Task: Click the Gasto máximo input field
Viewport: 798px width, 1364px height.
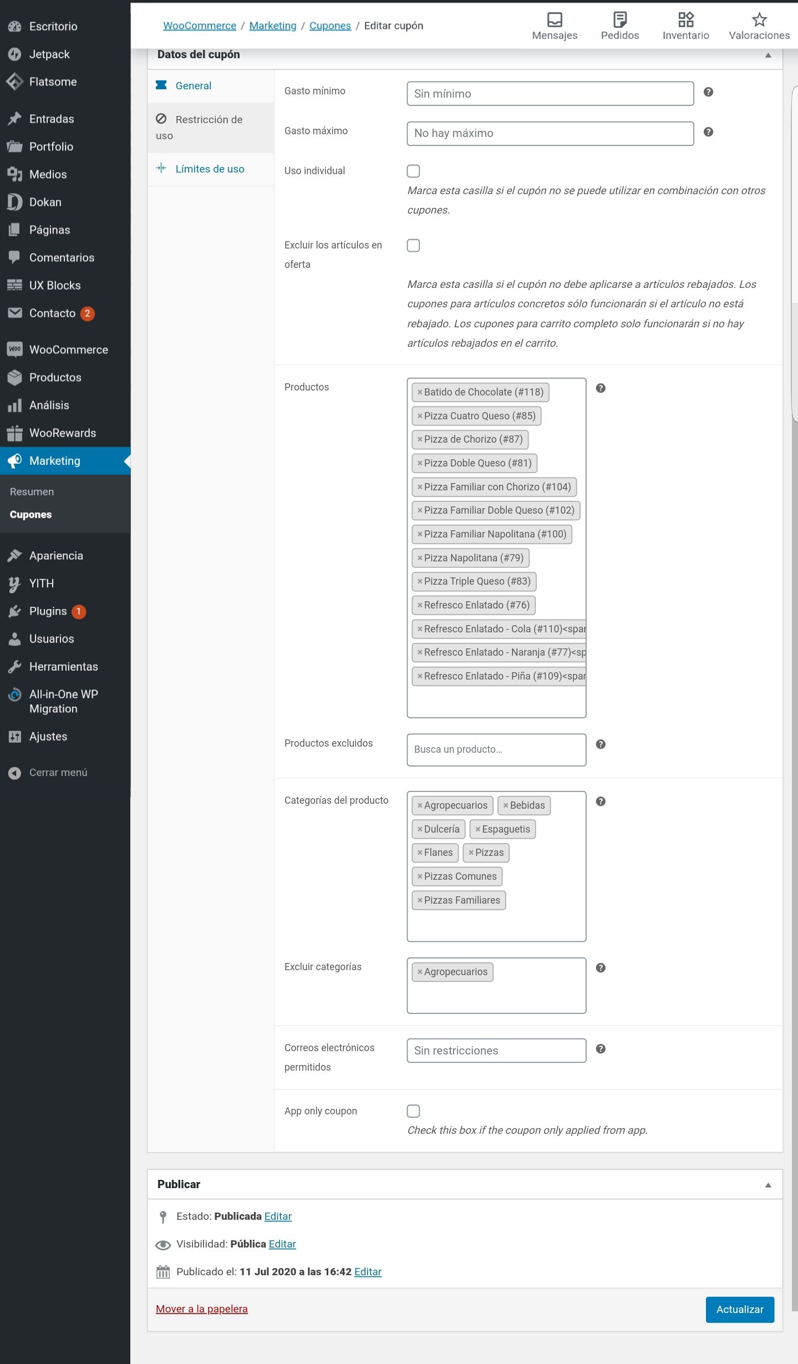Action: point(550,134)
